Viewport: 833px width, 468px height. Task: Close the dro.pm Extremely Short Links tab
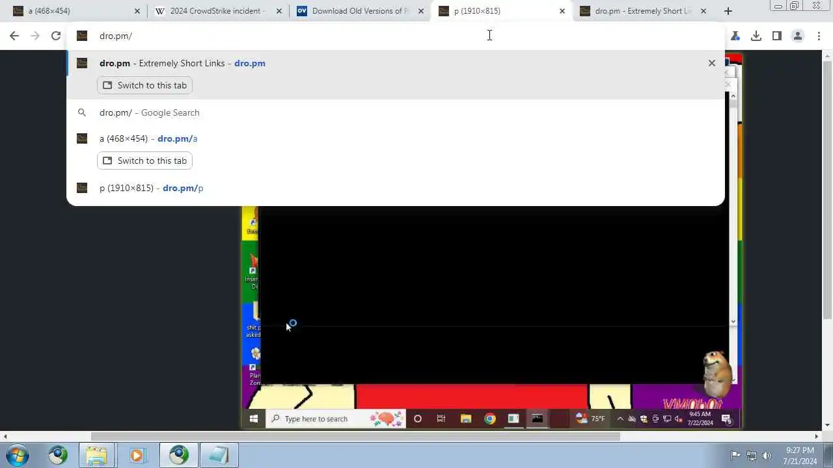[703, 11]
